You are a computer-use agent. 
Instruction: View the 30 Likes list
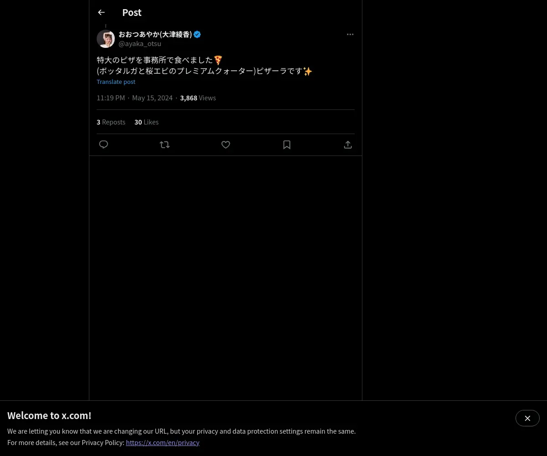(146, 122)
